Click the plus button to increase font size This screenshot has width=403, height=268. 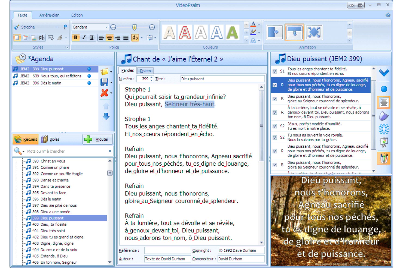click(152, 27)
